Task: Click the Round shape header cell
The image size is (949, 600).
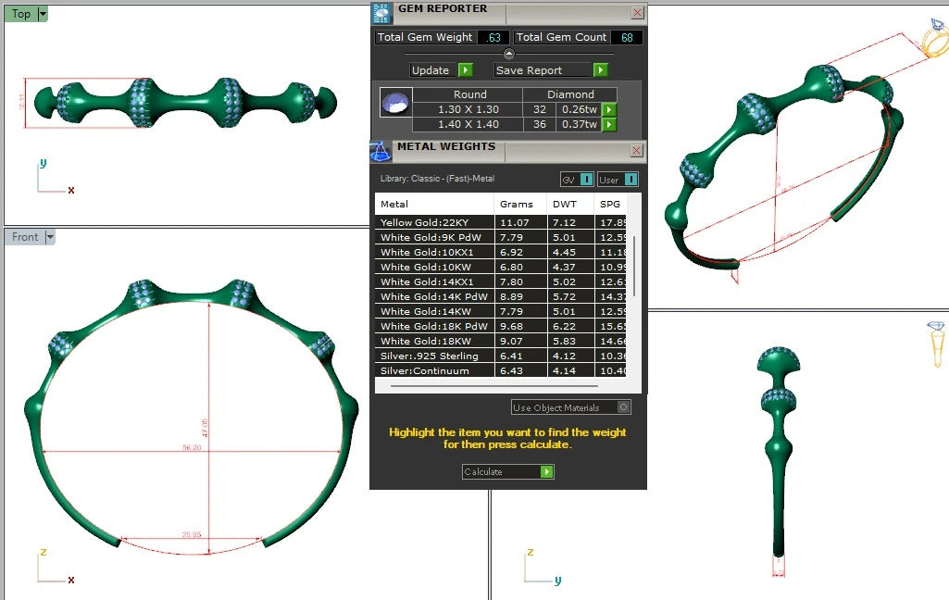Action: (x=469, y=94)
